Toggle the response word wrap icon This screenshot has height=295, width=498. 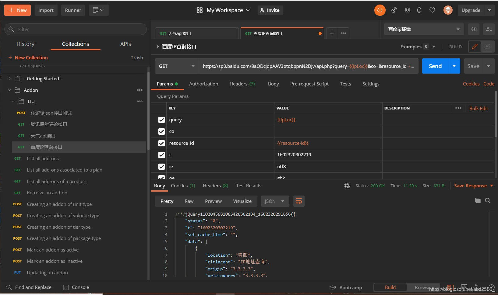point(299,201)
